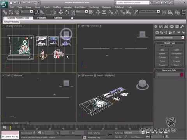Click the Mirror tool icon
The width and height of the screenshot is (187, 140).
[x=164, y=12]
